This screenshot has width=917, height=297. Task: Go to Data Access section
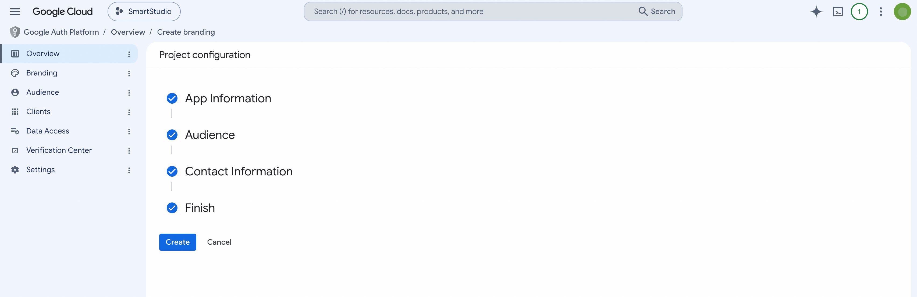69,131
